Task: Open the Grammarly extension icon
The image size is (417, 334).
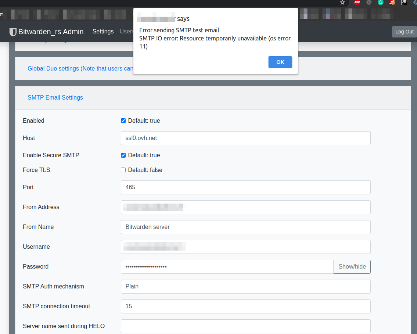Action: pyautogui.click(x=381, y=3)
